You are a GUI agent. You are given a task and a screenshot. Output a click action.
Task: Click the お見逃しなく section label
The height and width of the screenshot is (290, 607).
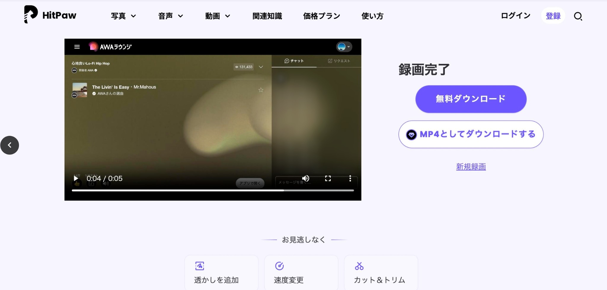point(304,240)
